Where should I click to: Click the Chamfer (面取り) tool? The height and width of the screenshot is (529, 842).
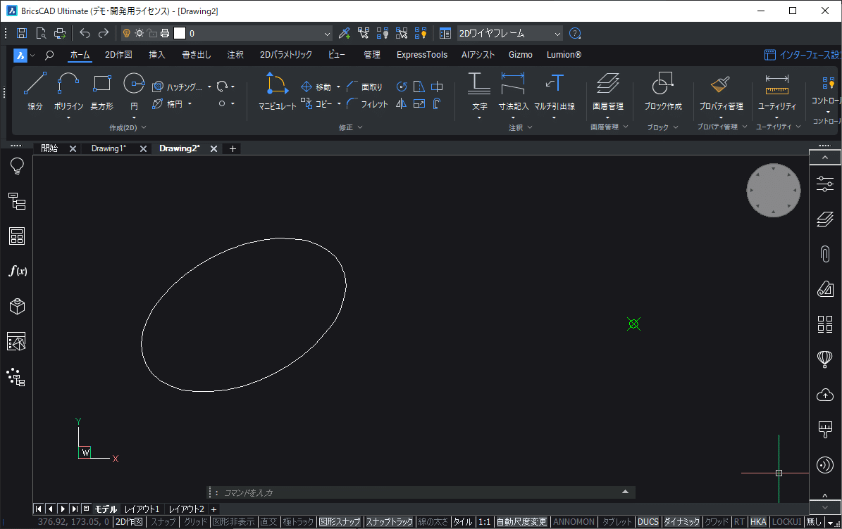click(364, 87)
